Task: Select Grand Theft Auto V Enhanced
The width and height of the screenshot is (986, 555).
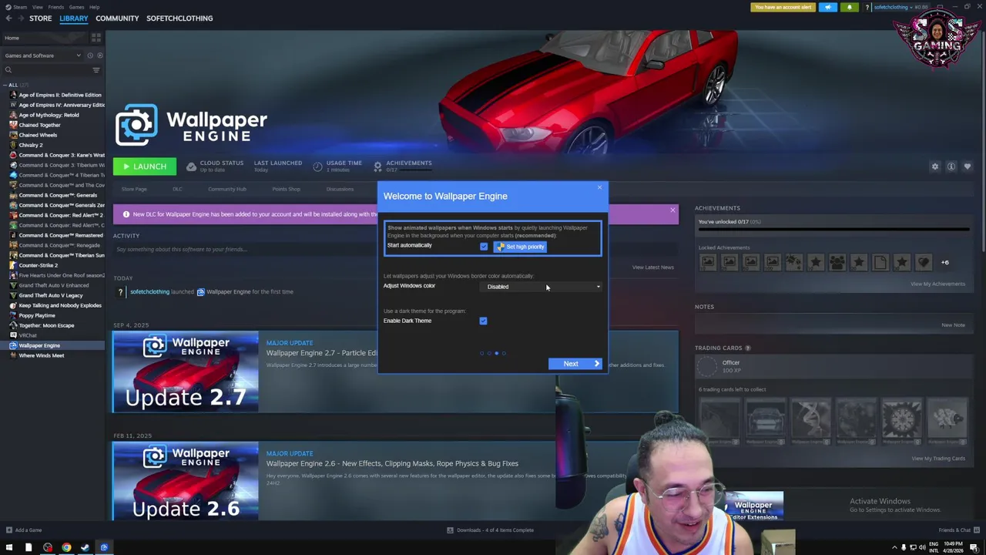Action: pyautogui.click(x=54, y=285)
